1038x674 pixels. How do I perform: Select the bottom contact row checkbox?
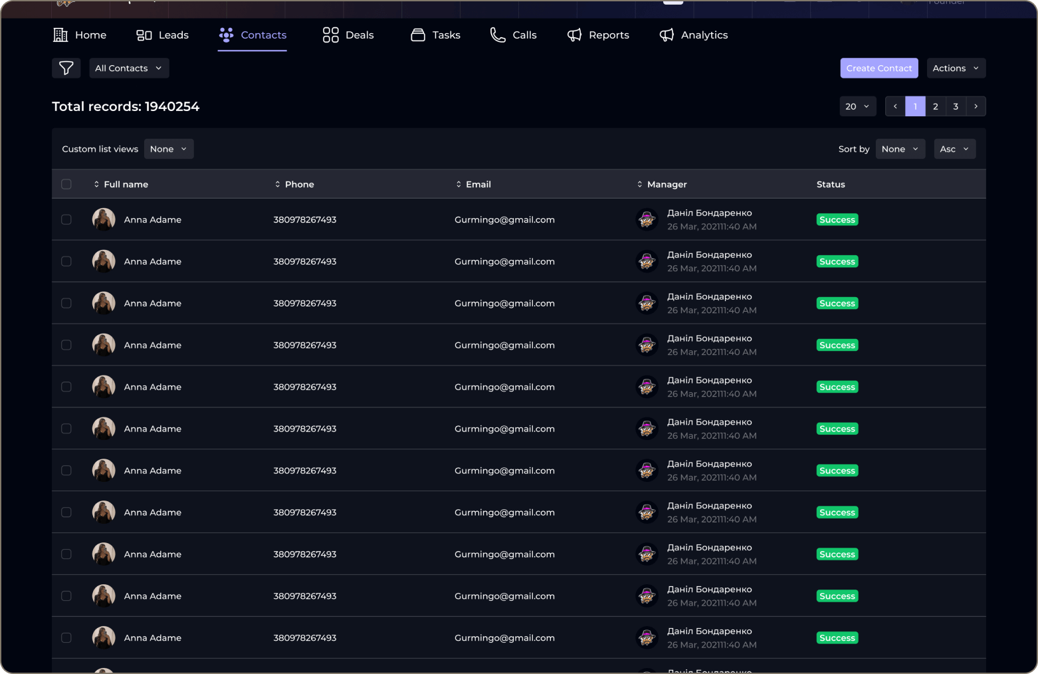point(66,637)
